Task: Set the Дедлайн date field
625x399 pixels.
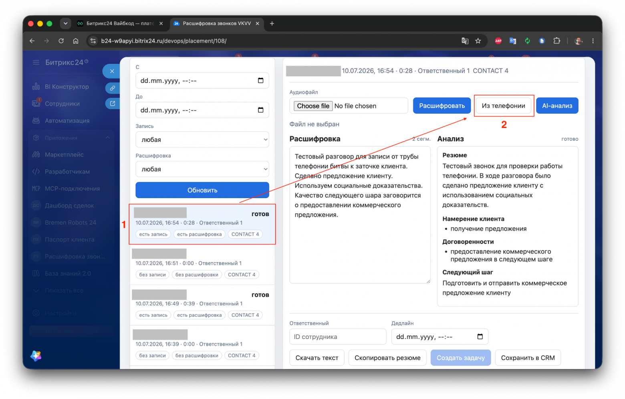Action: [x=440, y=337]
